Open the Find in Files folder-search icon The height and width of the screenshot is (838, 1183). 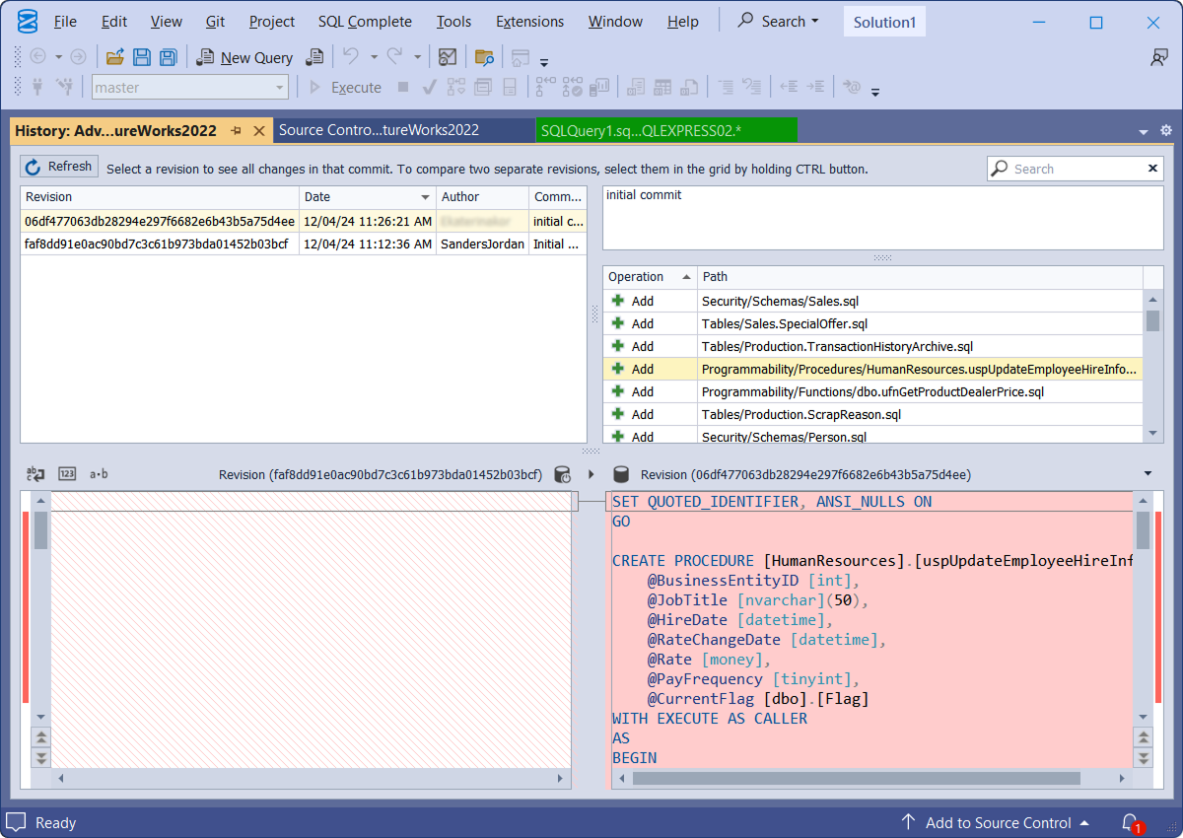pos(484,57)
